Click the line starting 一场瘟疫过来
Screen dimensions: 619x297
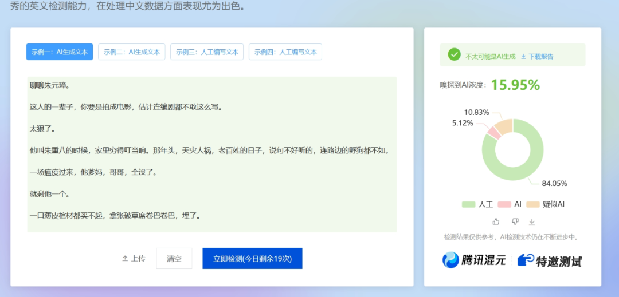tap(93, 172)
